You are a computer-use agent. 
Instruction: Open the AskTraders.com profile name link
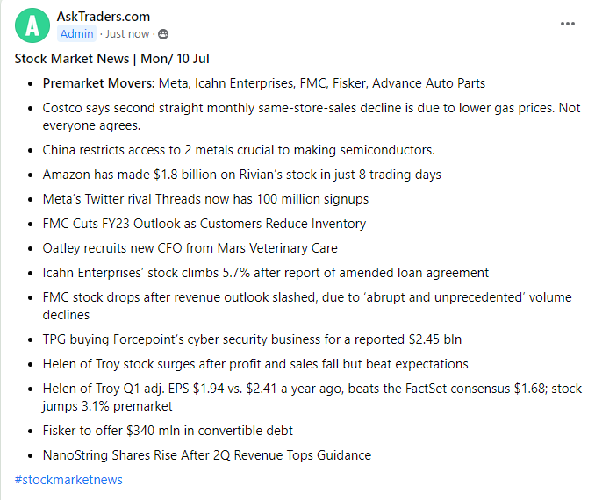coord(104,17)
